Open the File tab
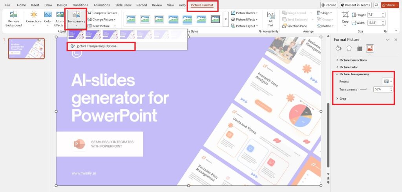 (x=8, y=5)
